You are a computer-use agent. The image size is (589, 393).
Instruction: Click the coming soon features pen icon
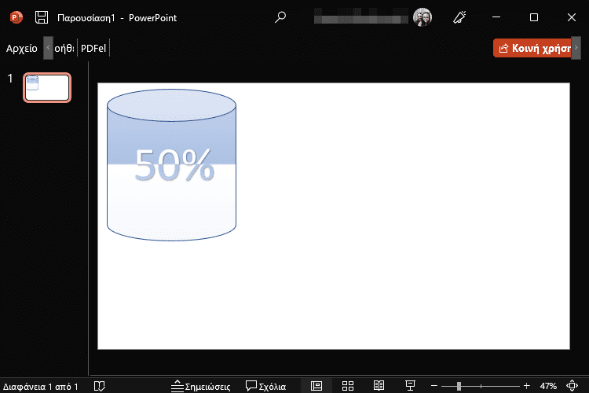[459, 17]
